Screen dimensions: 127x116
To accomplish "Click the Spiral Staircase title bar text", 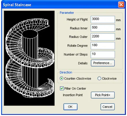I will [x=17, y=5].
